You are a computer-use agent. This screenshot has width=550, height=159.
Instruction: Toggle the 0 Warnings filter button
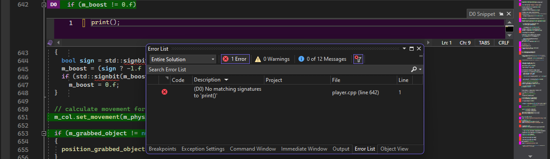click(x=272, y=59)
